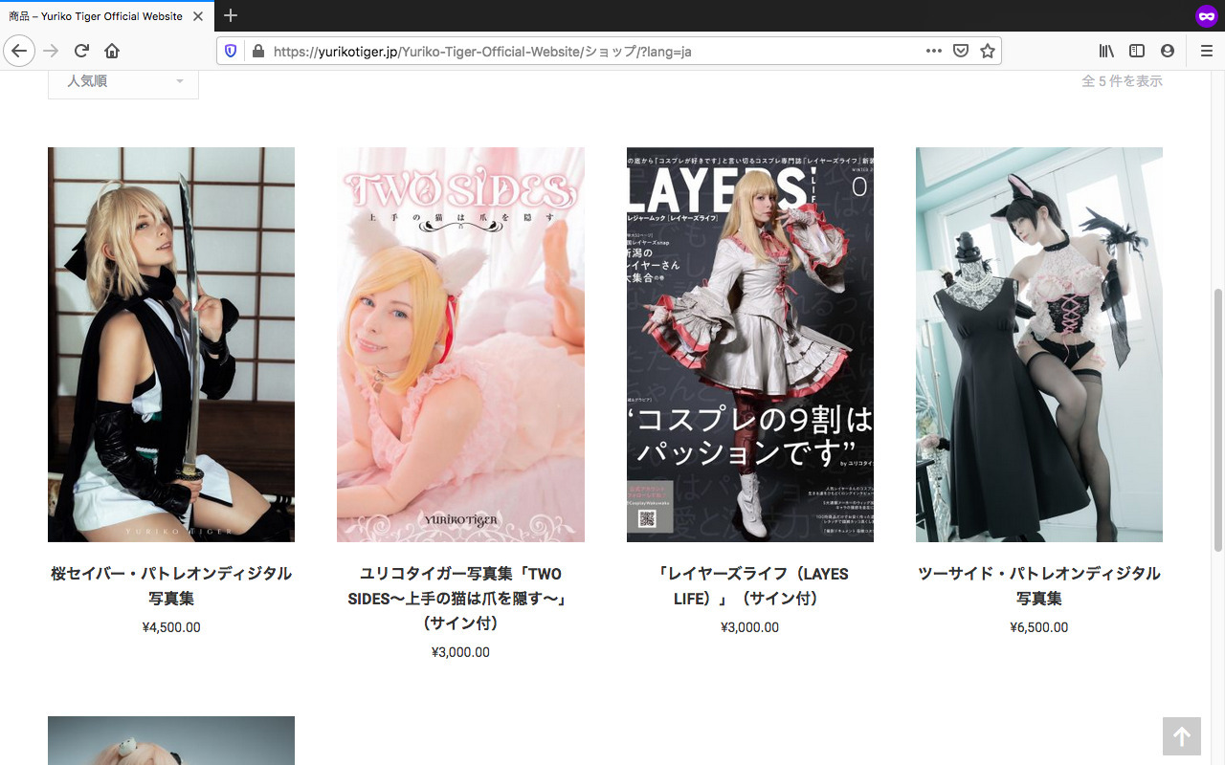Open a new browser tab

(231, 15)
